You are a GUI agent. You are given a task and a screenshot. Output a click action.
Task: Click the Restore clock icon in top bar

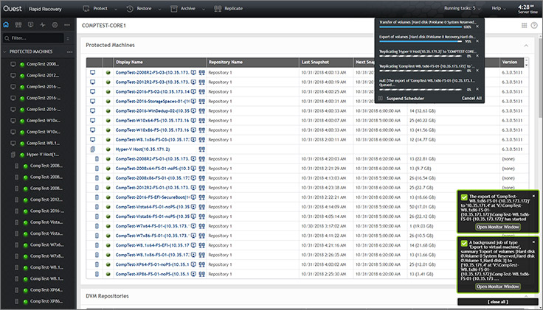pos(130,9)
